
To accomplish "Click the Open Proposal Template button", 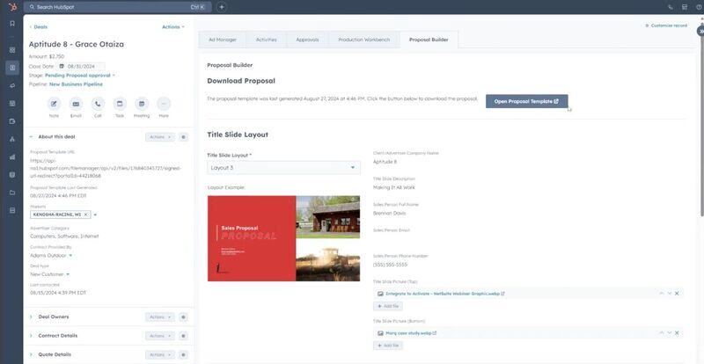I will 526,101.
